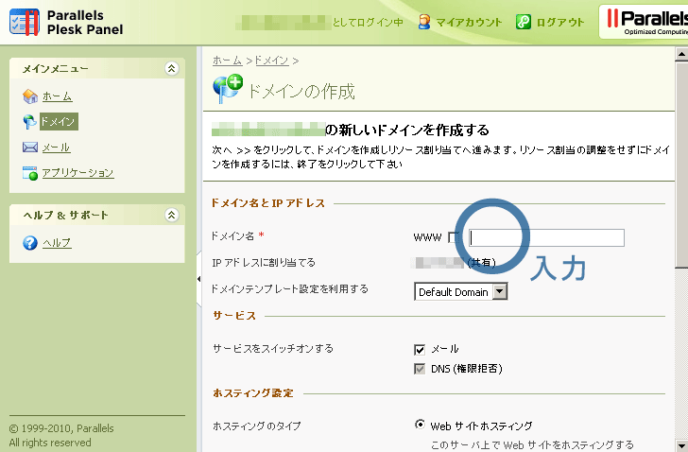
Task: Open the マイアカウント link
Action: coord(469,22)
